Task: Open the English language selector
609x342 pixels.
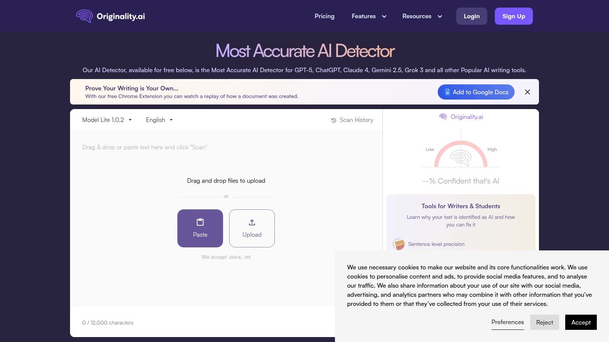Action: coord(159,120)
